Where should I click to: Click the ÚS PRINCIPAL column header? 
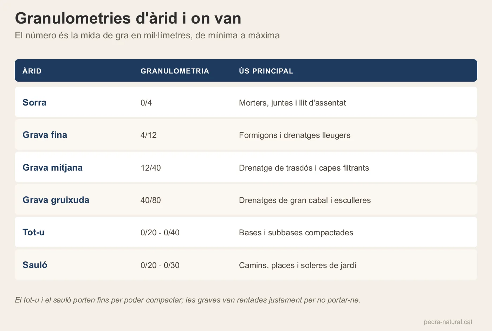pyautogui.click(x=266, y=71)
